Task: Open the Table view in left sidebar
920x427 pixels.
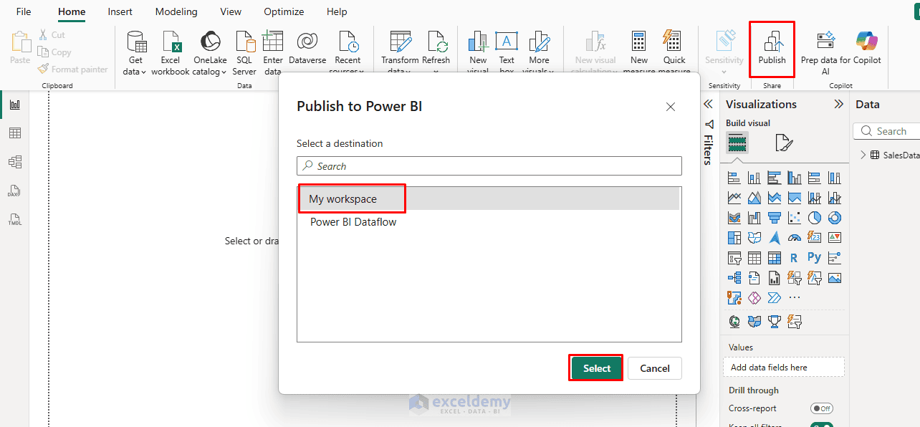Action: pos(14,133)
